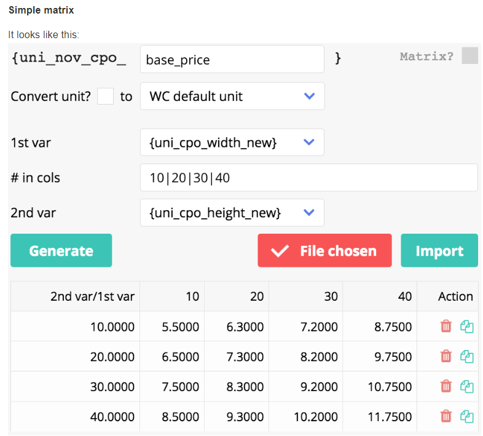Expand the 1st var dropdown
This screenshot has height=436, width=483.
point(232,142)
